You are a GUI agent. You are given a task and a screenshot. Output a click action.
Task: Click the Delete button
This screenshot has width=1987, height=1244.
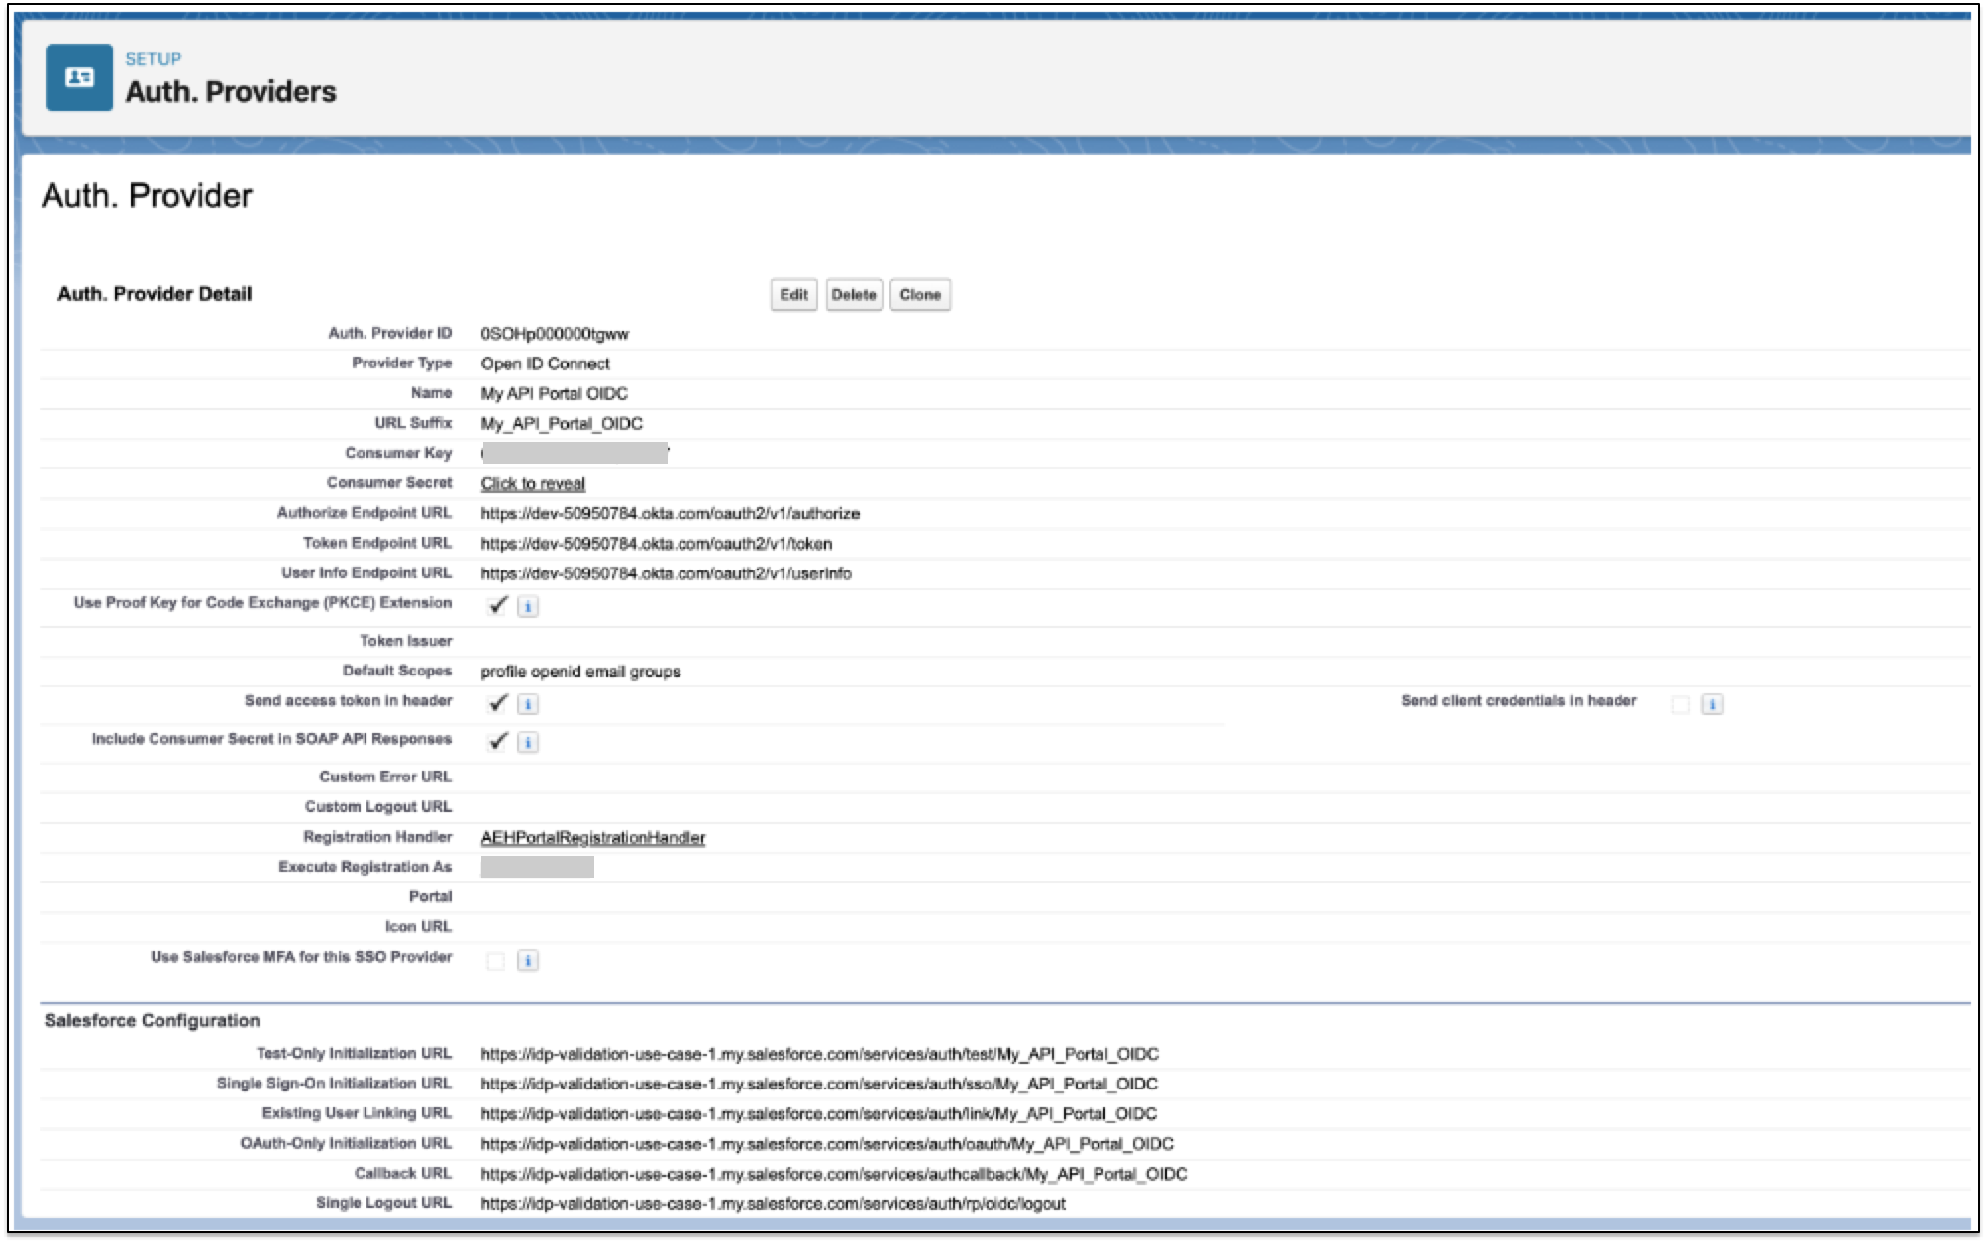(x=855, y=295)
